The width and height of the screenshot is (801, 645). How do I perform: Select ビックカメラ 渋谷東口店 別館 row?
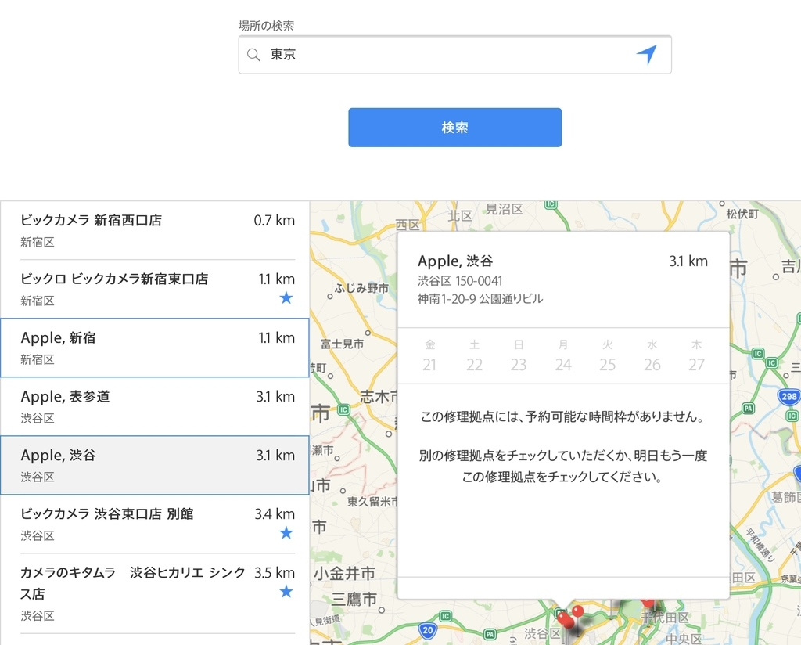point(155,524)
